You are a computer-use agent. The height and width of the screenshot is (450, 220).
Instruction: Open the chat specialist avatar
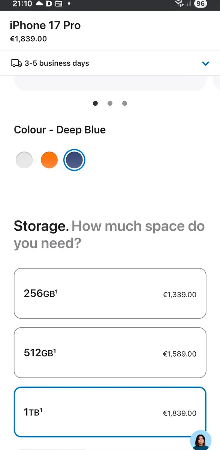click(201, 440)
